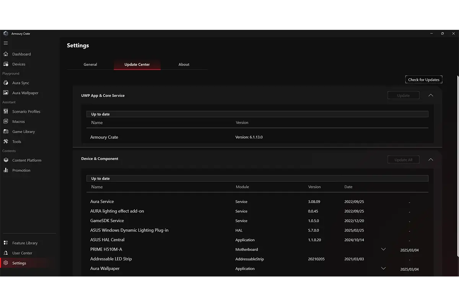Expand the PRIME H510M-A row details
Viewport: 459px width, 306px height.
click(x=384, y=249)
